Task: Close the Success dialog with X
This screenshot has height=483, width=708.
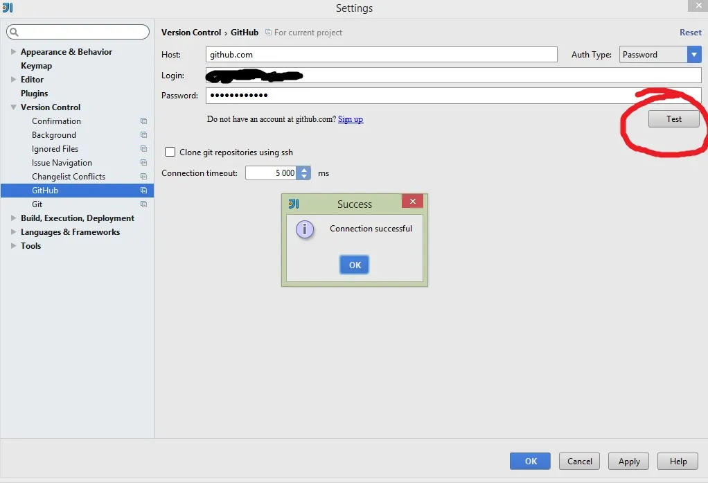Action: tap(412, 201)
